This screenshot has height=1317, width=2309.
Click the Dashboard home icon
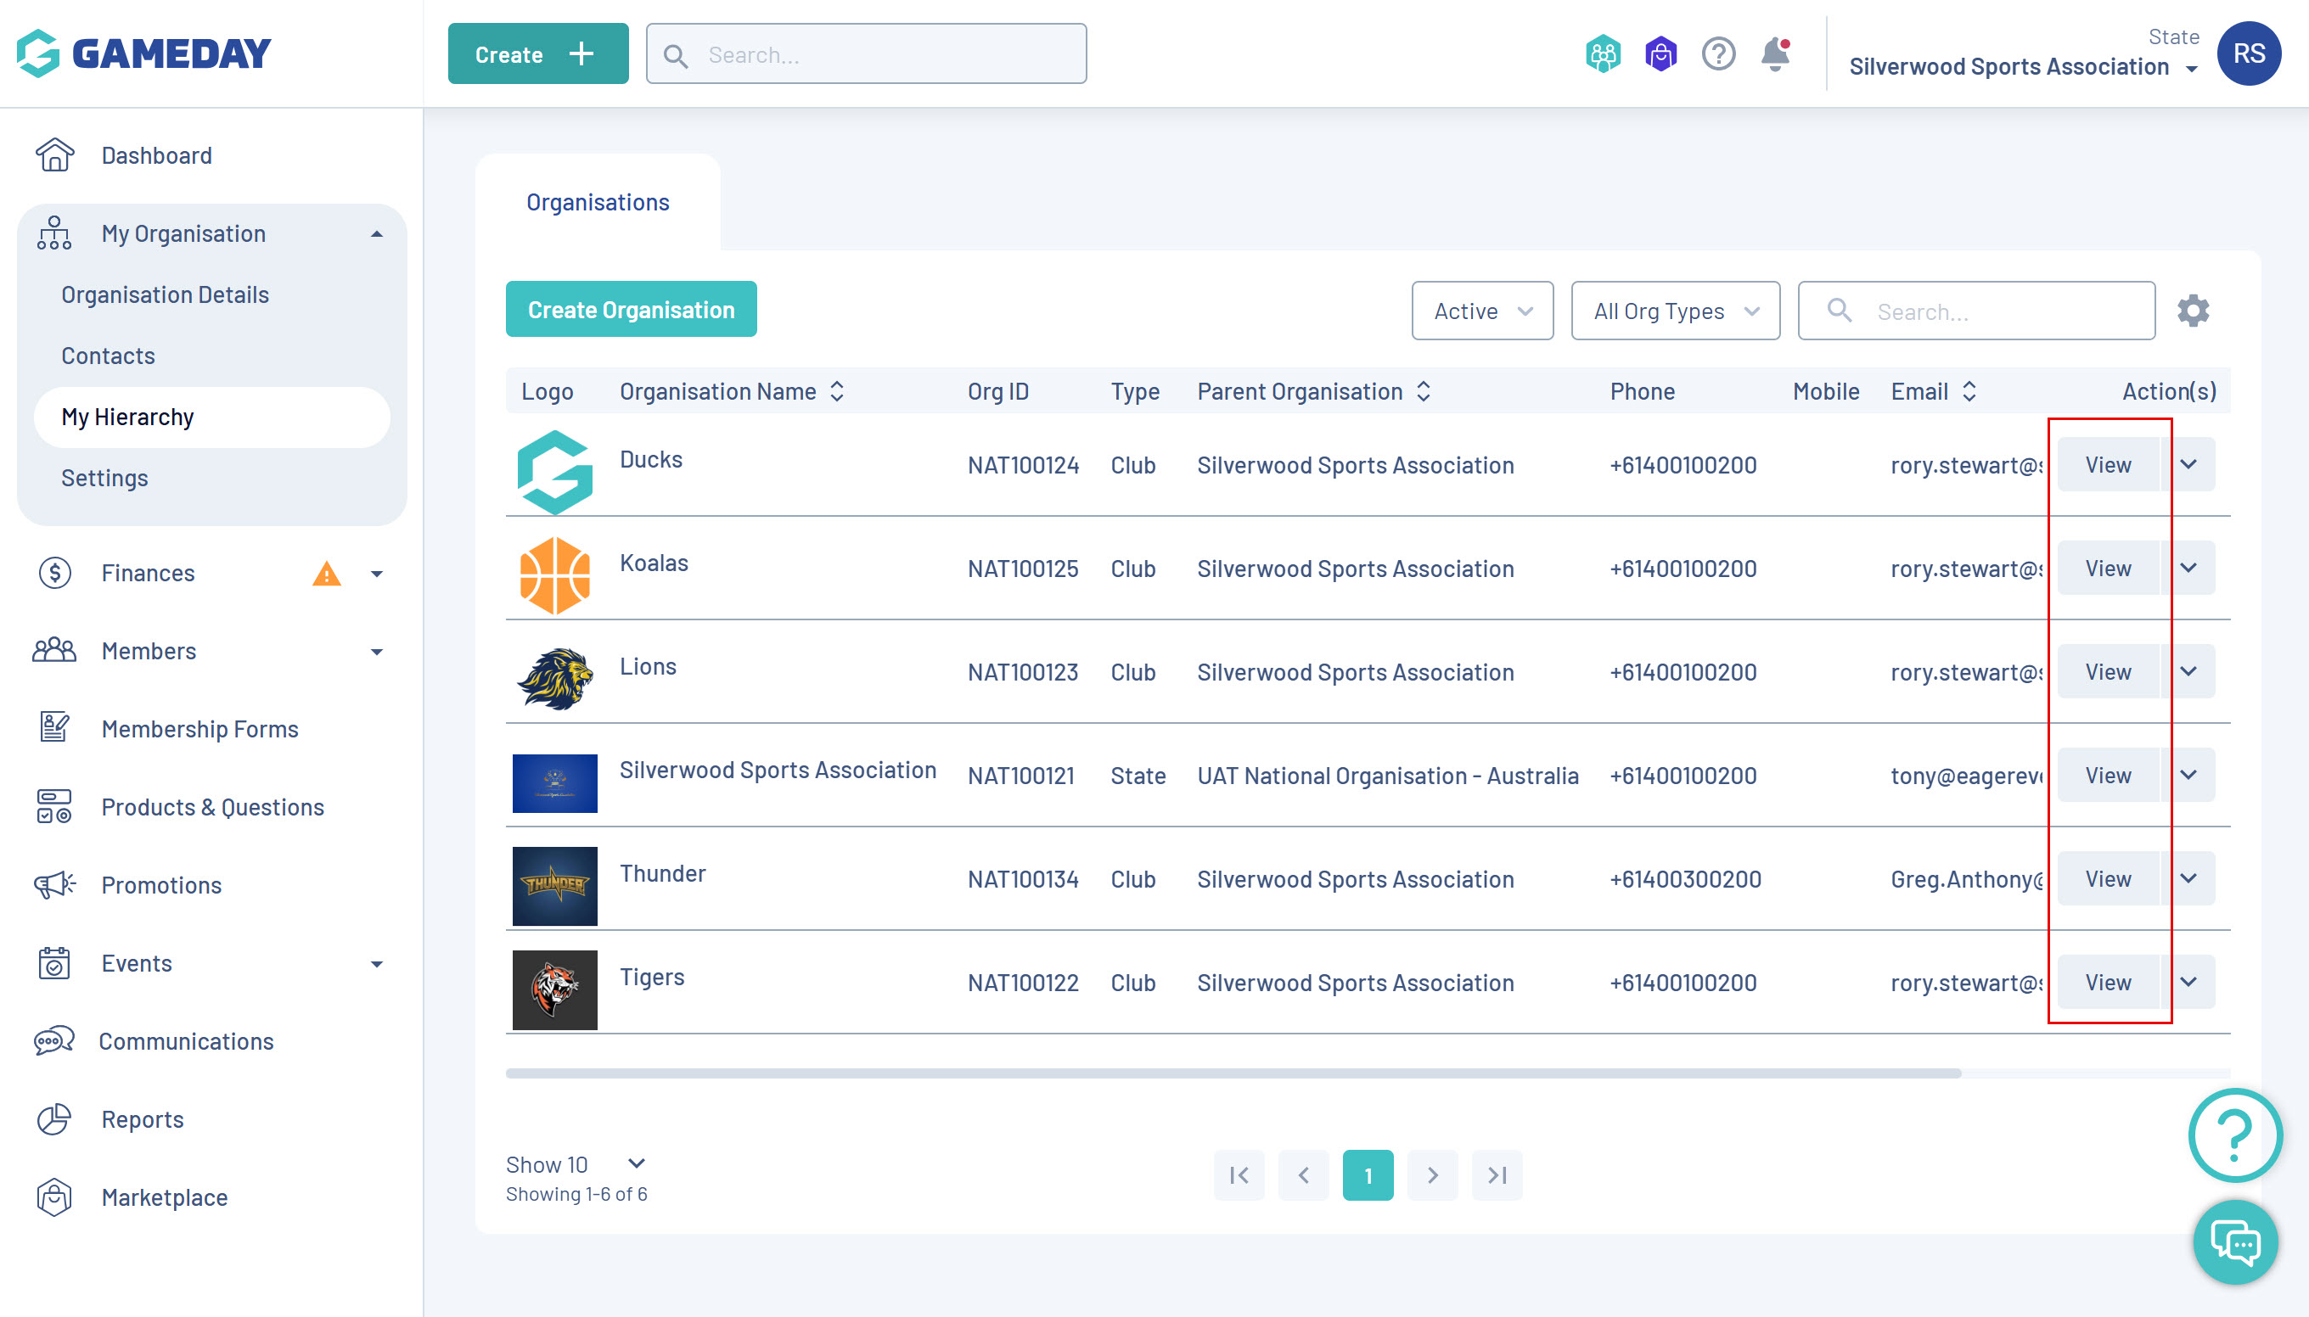[x=54, y=155]
